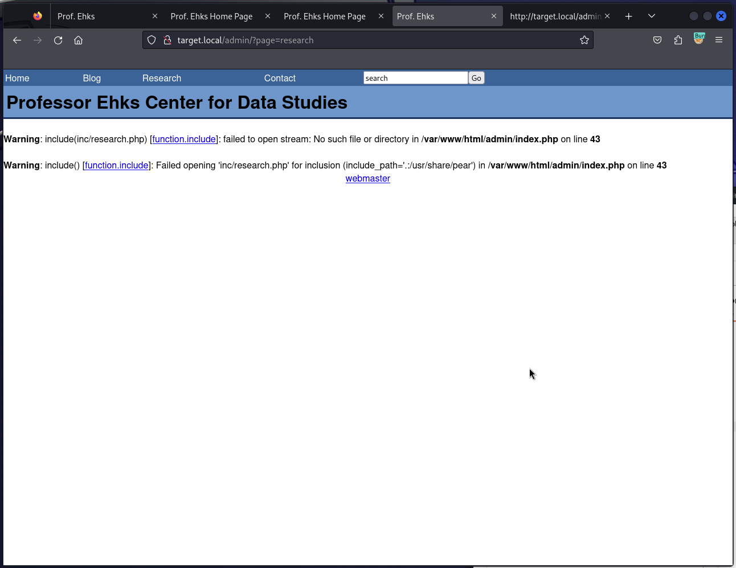
Task: Click the tracking protection shield icon
Action: point(151,40)
